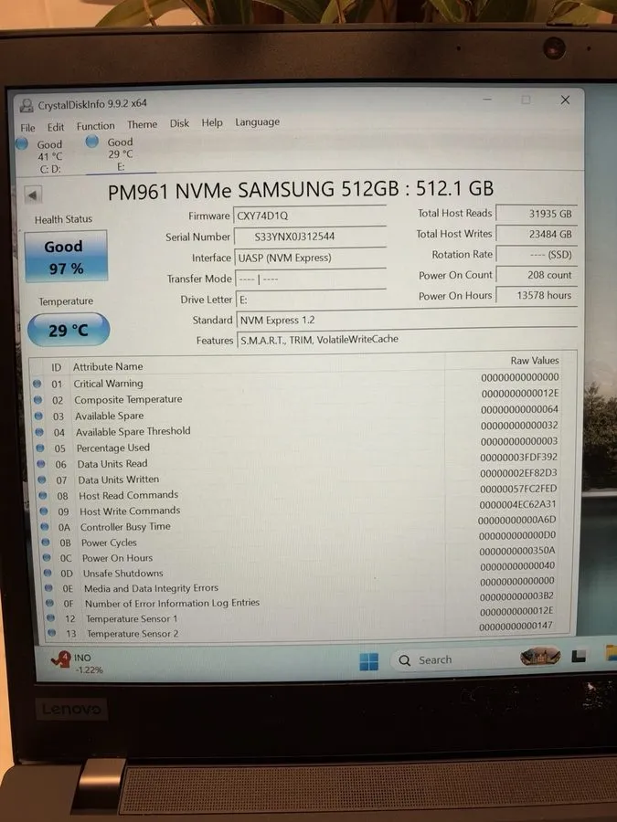Open the INO stock widget
Image resolution: width=617 pixels, height=822 pixels.
[78, 663]
